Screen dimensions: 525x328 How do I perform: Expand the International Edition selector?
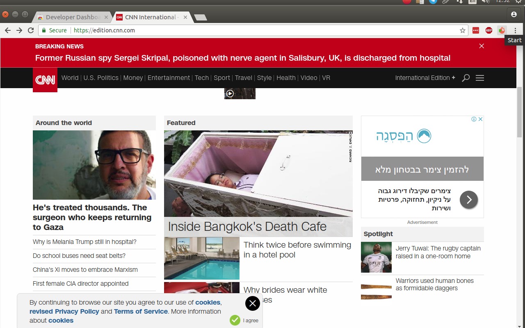point(425,78)
